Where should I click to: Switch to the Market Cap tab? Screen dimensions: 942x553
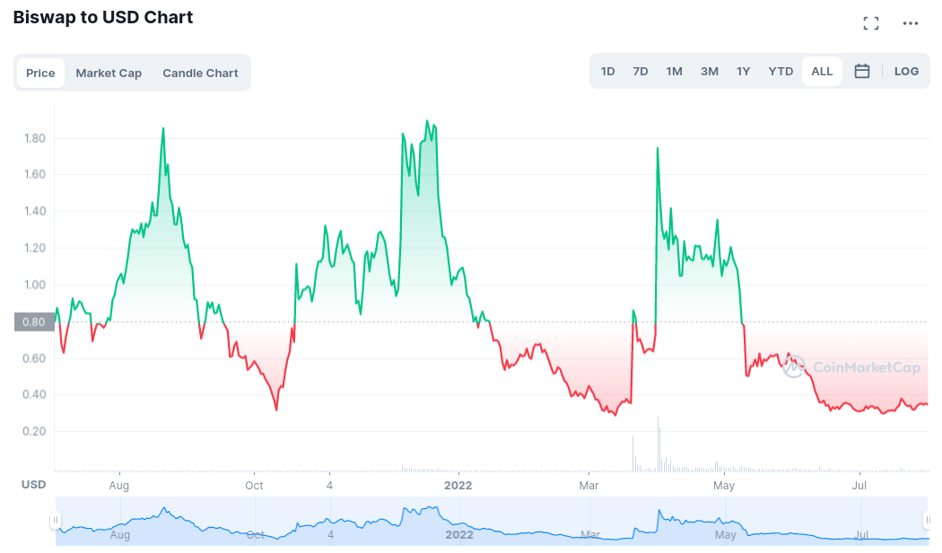109,73
